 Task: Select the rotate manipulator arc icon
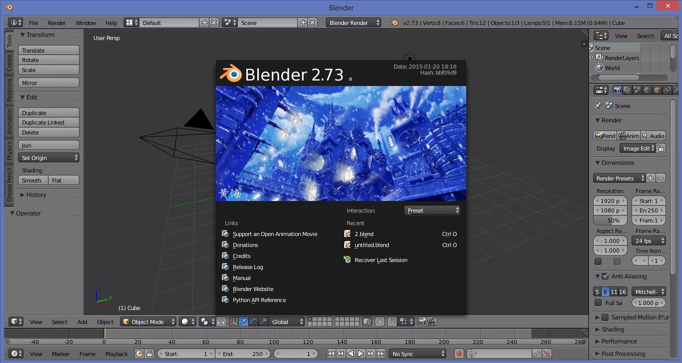(253, 321)
